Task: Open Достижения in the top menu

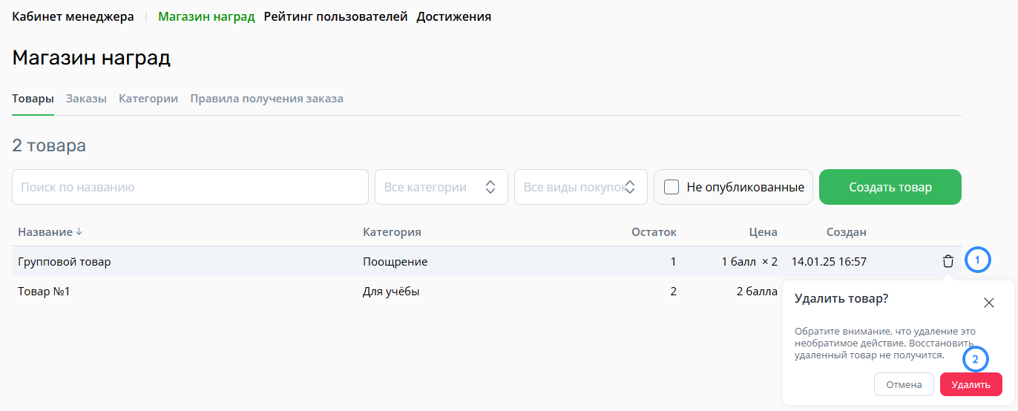Action: click(x=453, y=16)
